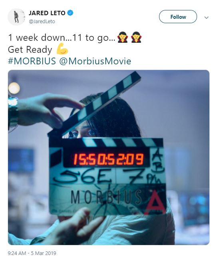
Task: Open the JARED LETO display name
Action: point(47,13)
